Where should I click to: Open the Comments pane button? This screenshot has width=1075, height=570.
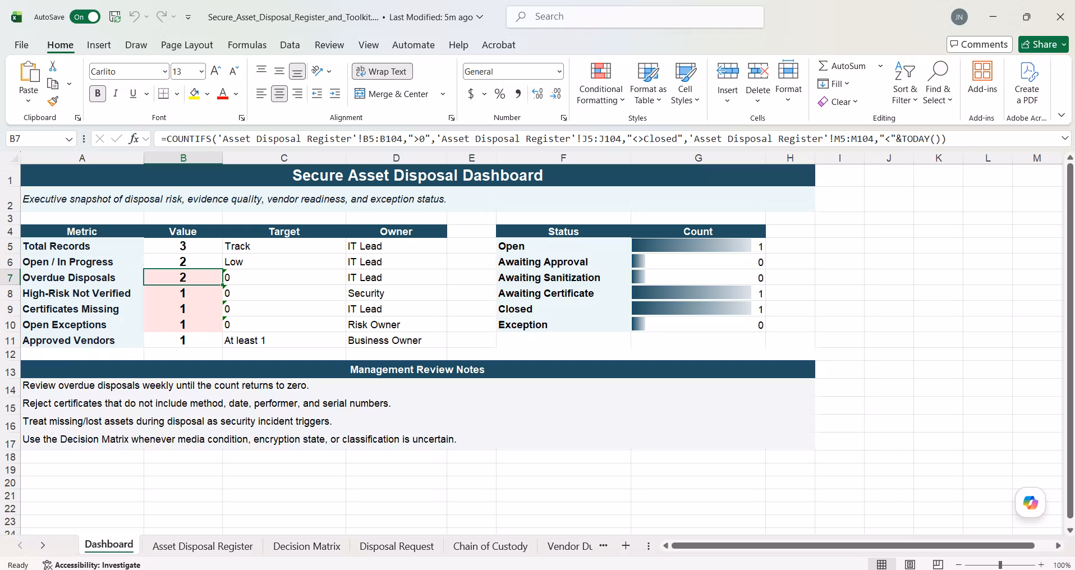coord(979,44)
